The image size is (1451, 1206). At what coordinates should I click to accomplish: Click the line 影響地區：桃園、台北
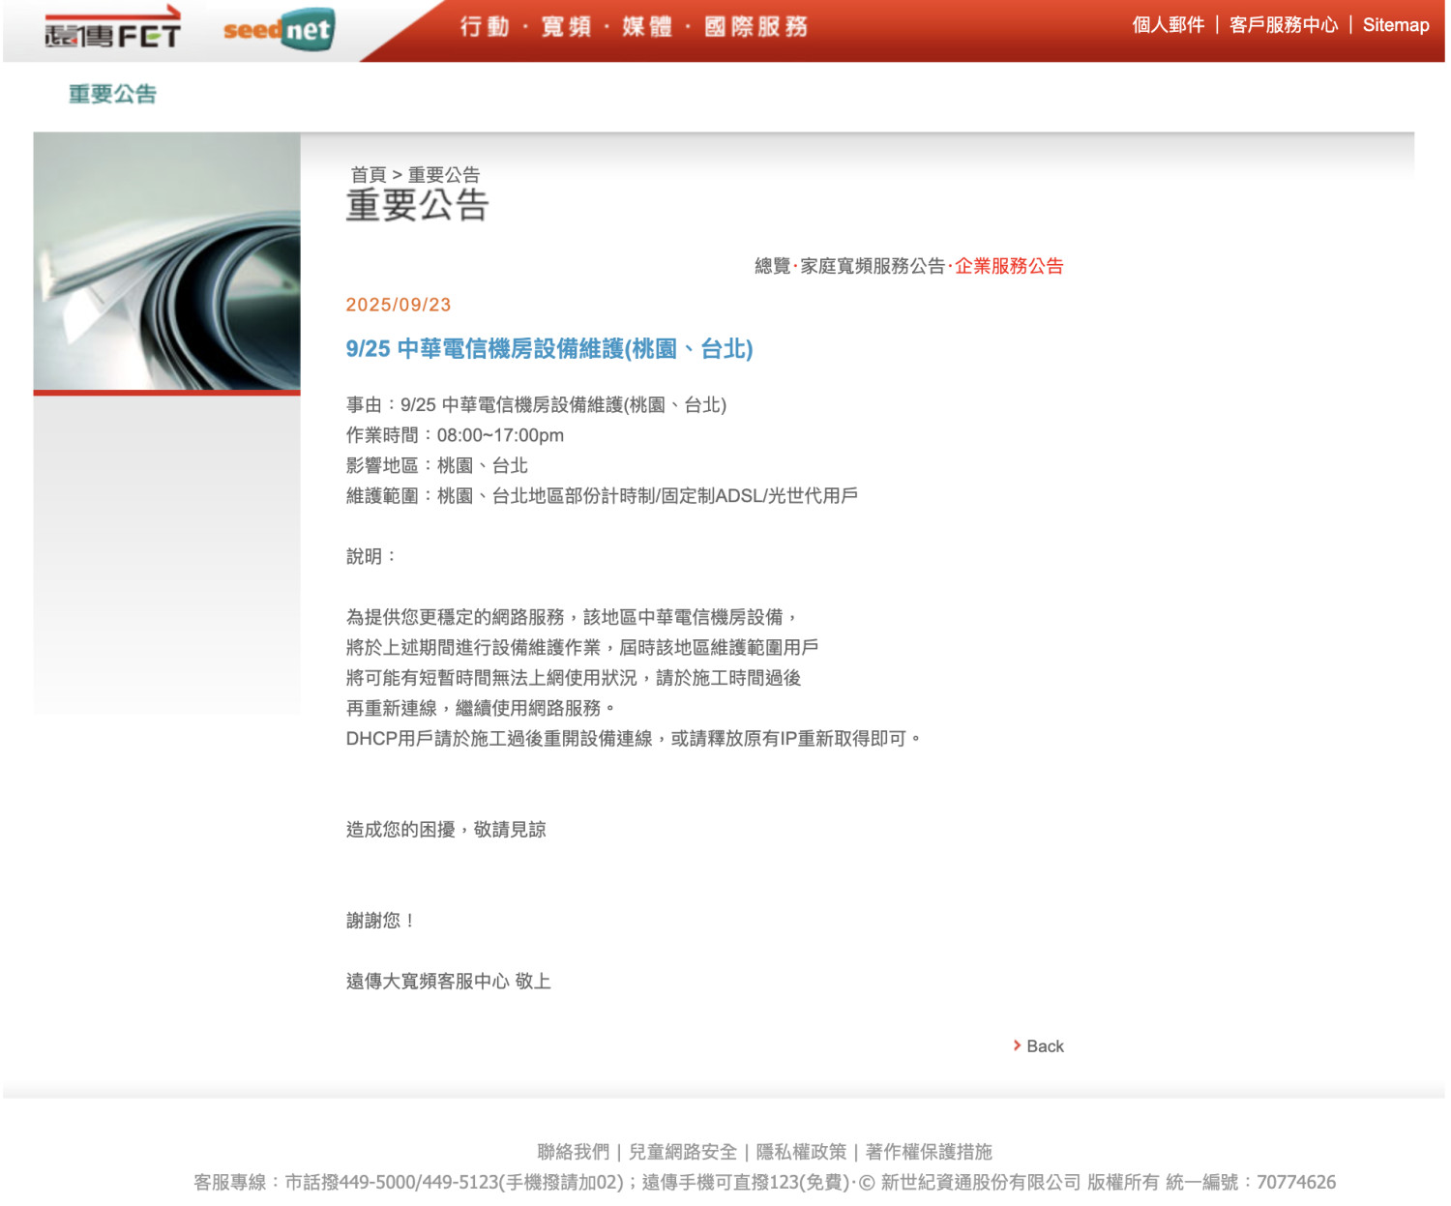click(x=437, y=465)
